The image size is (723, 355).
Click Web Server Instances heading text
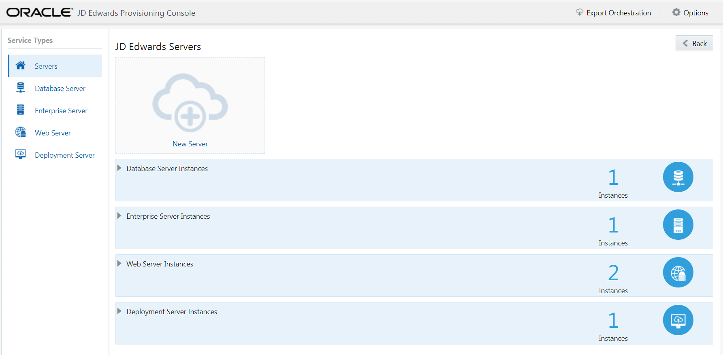click(160, 264)
